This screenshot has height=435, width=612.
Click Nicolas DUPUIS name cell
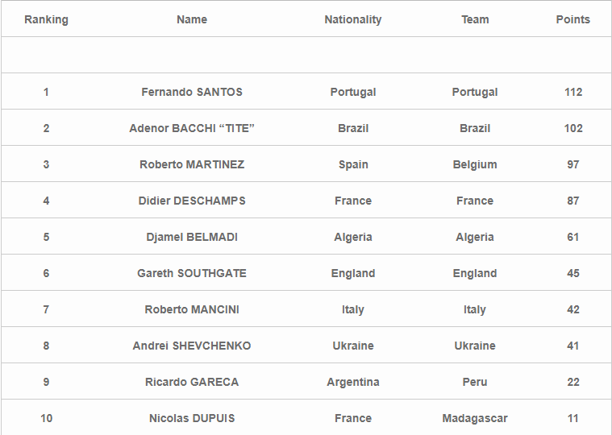192,418
